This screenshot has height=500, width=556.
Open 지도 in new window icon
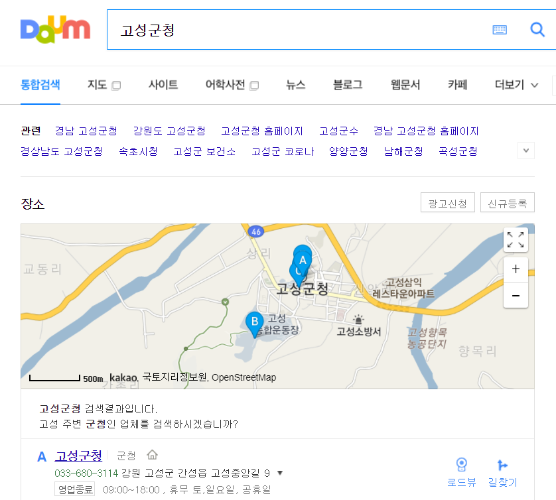[116, 86]
